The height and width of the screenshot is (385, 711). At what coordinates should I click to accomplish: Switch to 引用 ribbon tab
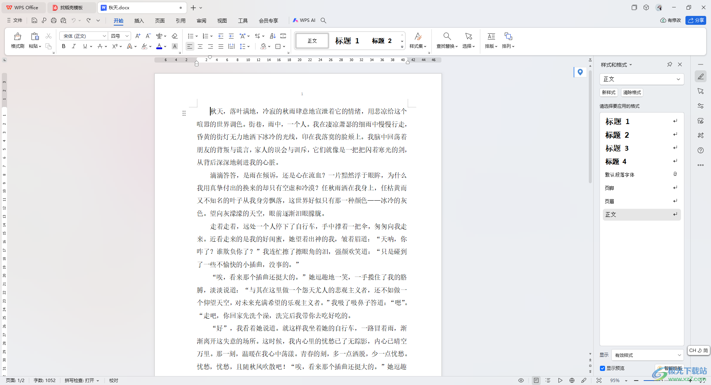[x=180, y=20]
